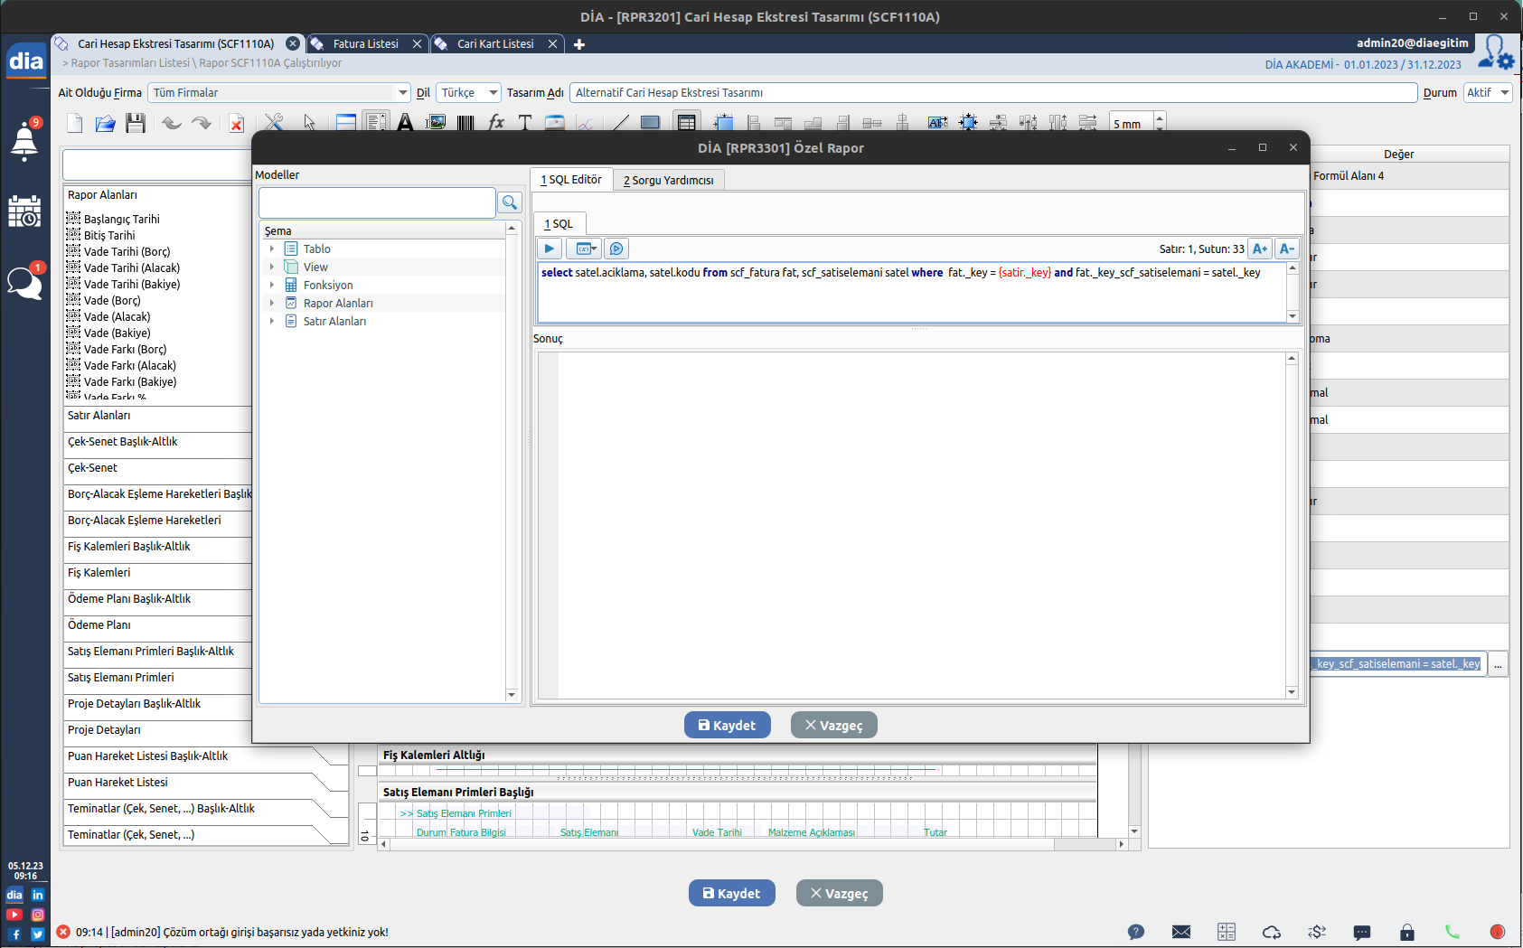The height and width of the screenshot is (948, 1523).
Task: Select the barcode tool in design toolbar
Action: tap(465, 124)
